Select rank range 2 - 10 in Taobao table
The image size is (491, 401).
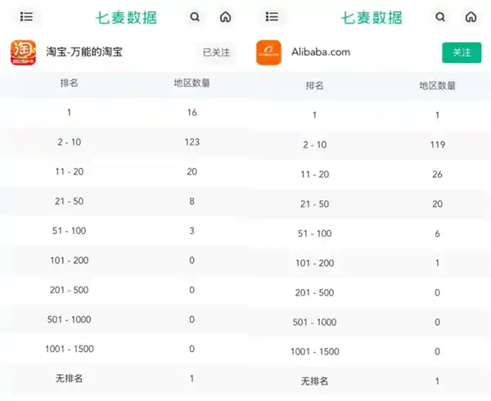(x=70, y=142)
